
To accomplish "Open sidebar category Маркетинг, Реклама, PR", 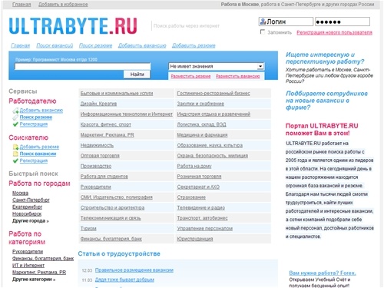I will tap(39, 273).
